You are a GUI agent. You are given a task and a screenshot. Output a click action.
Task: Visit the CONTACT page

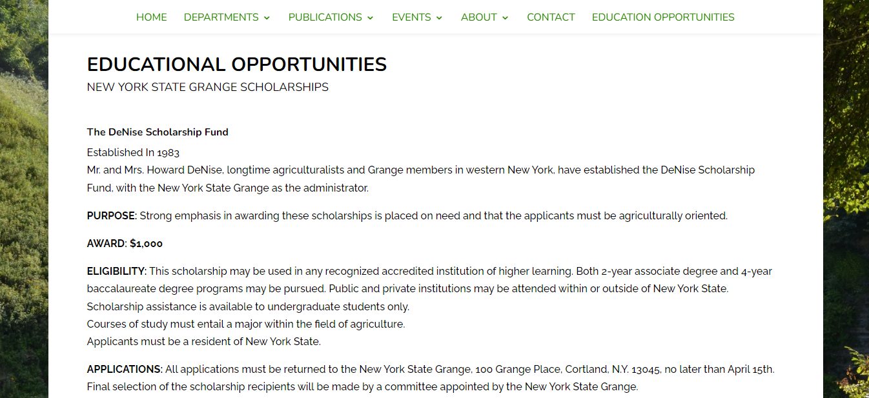(551, 17)
